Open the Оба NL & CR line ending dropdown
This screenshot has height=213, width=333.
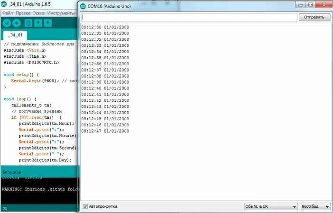270,206
